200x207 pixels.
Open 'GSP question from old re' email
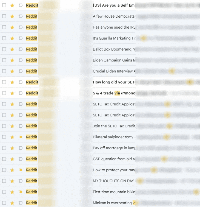point(114,159)
